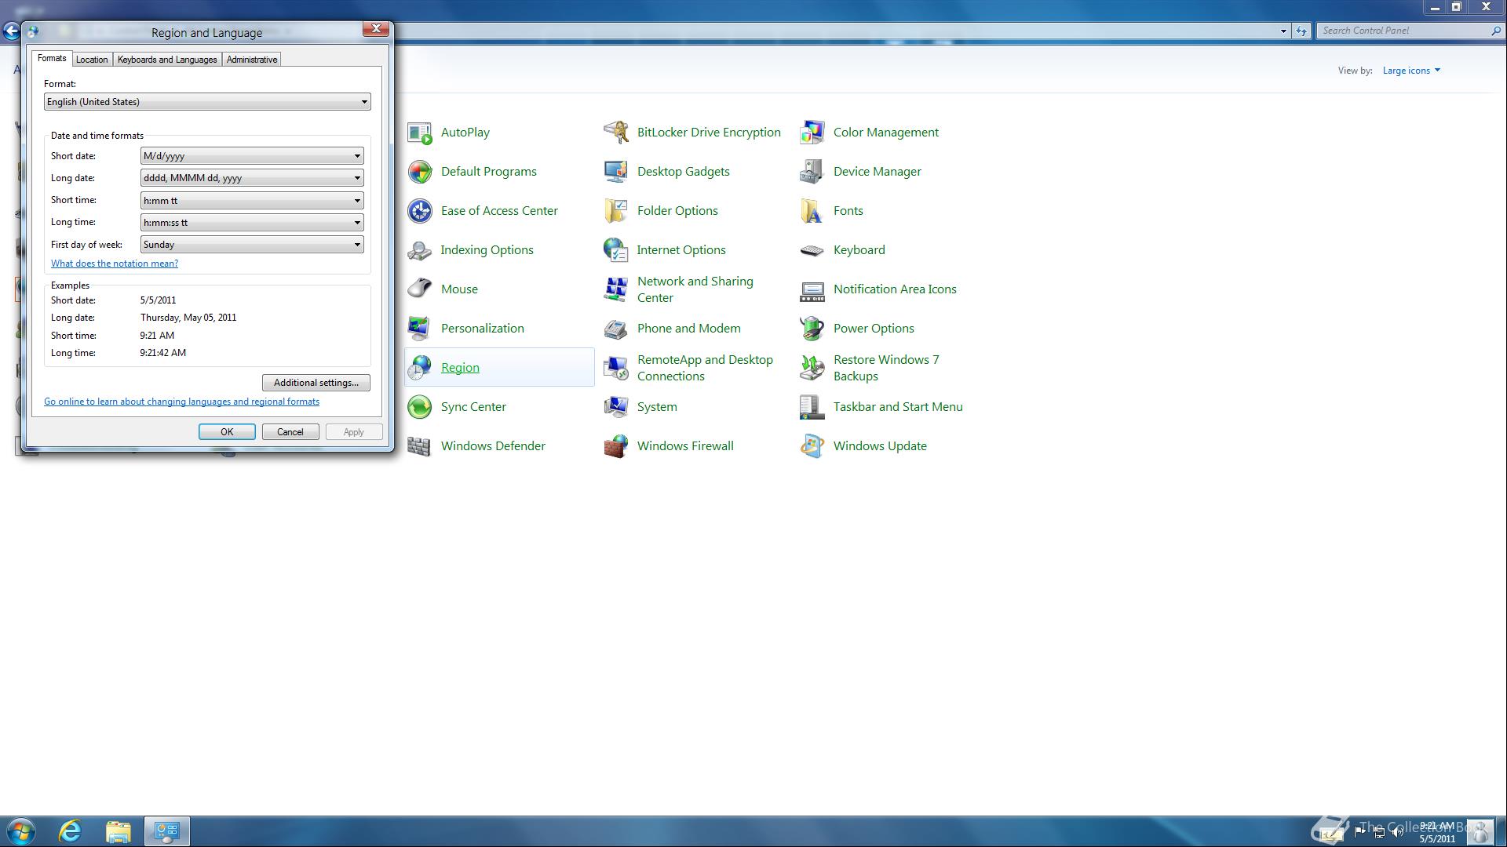The height and width of the screenshot is (847, 1507).
Task: Open the Desktop Gadgets icon
Action: point(616,172)
